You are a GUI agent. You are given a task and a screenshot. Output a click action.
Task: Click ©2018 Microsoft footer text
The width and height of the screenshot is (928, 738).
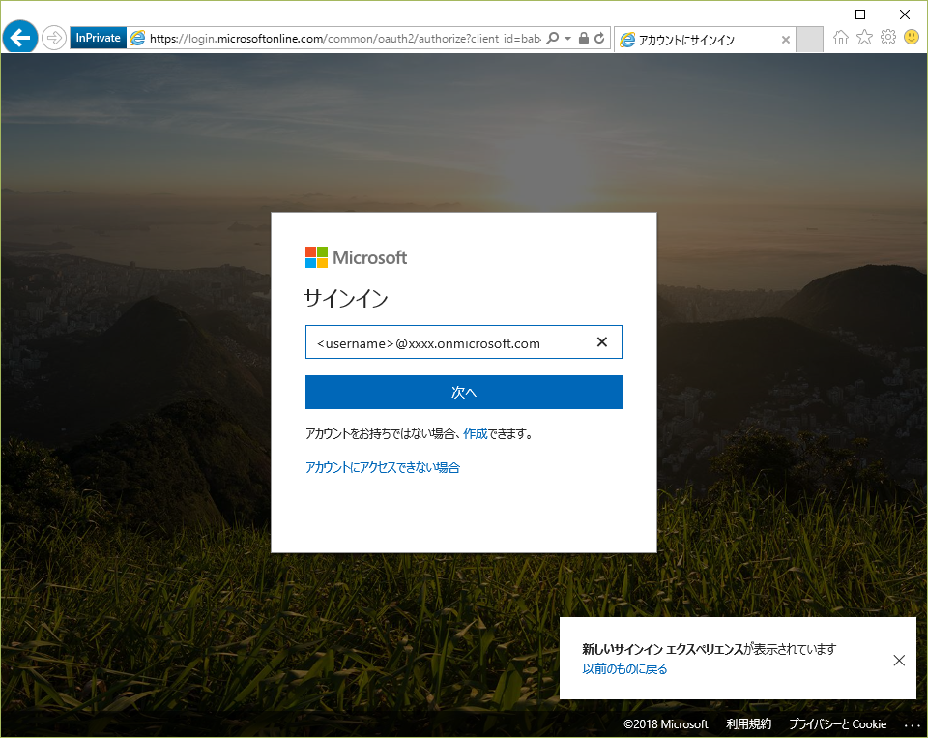click(x=666, y=723)
